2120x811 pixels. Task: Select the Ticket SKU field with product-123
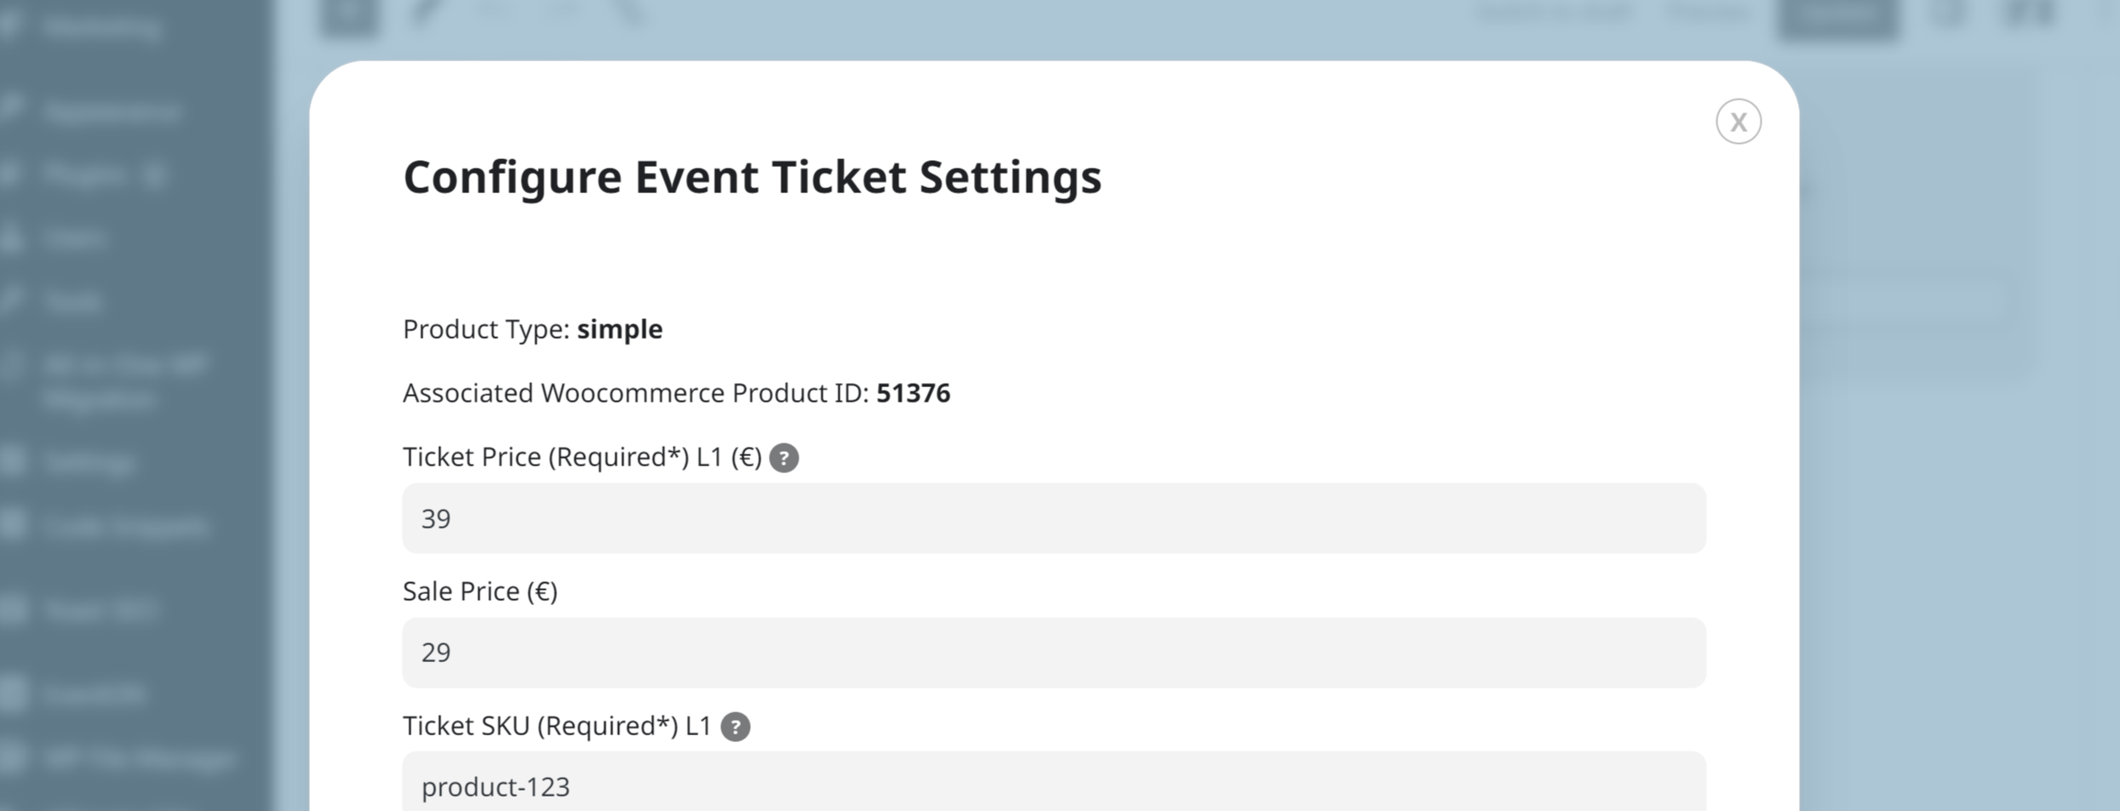pos(1054,781)
